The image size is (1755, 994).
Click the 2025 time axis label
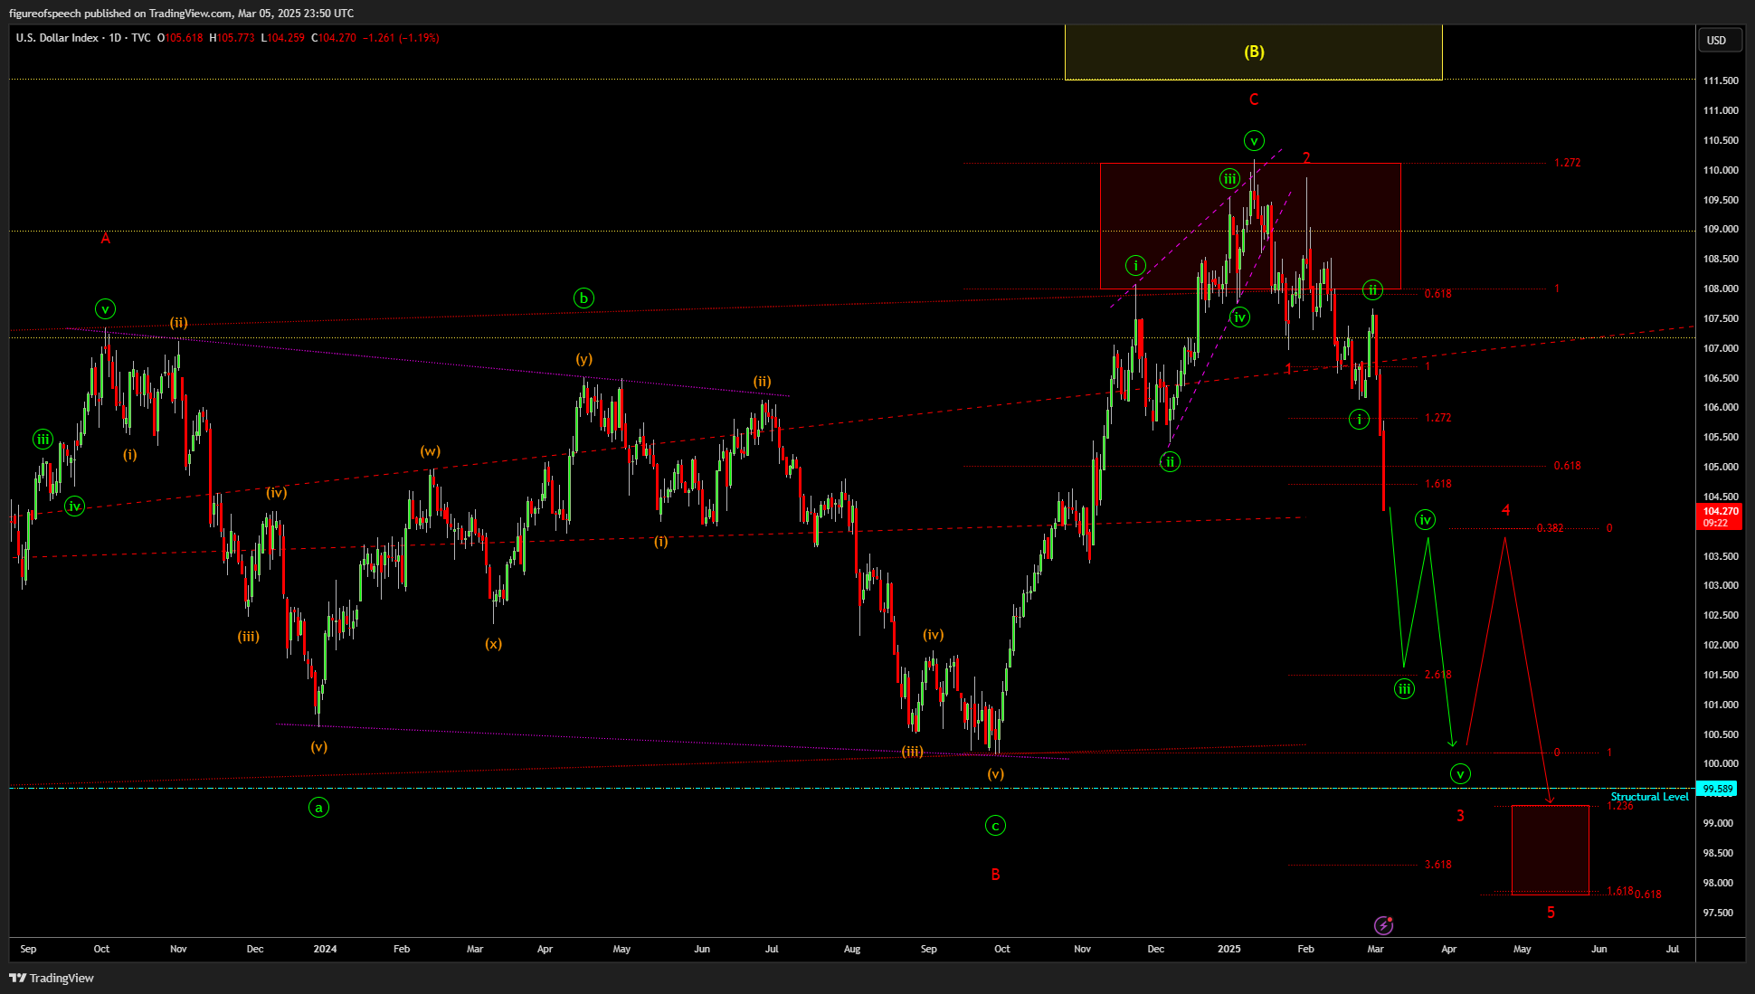[x=1228, y=949]
